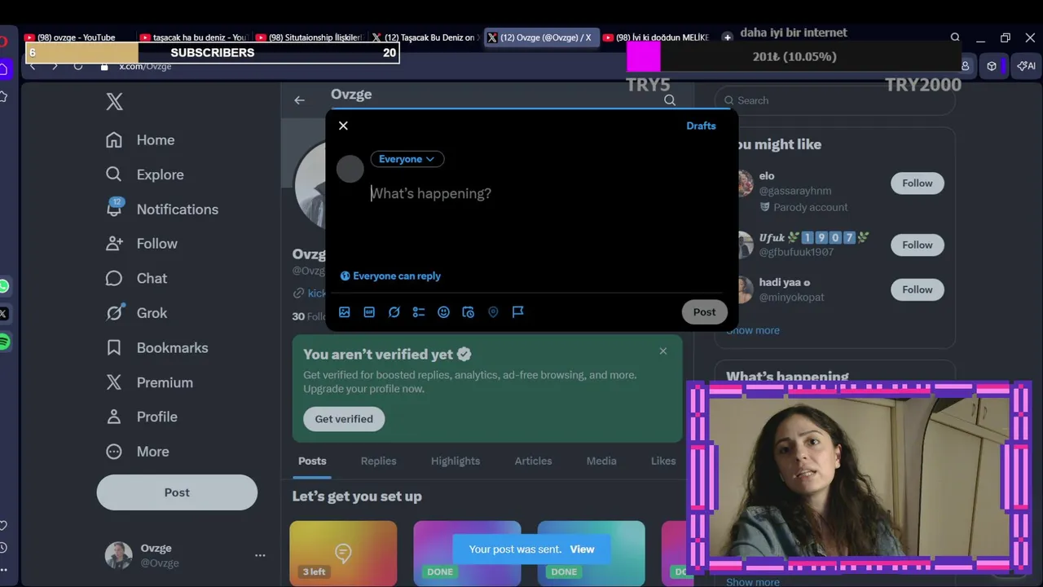Click the grey Post button in dialog
Viewport: 1043px width, 587px height.
pos(704,312)
